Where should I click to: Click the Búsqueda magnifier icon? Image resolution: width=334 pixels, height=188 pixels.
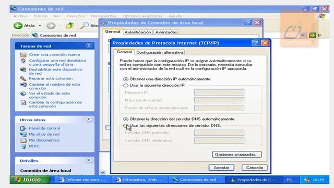[85, 26]
